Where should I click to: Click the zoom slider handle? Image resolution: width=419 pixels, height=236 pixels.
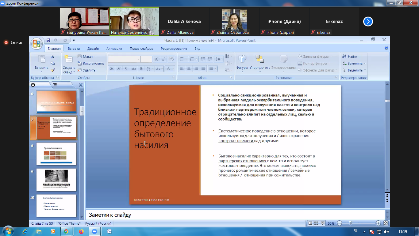[350, 223]
